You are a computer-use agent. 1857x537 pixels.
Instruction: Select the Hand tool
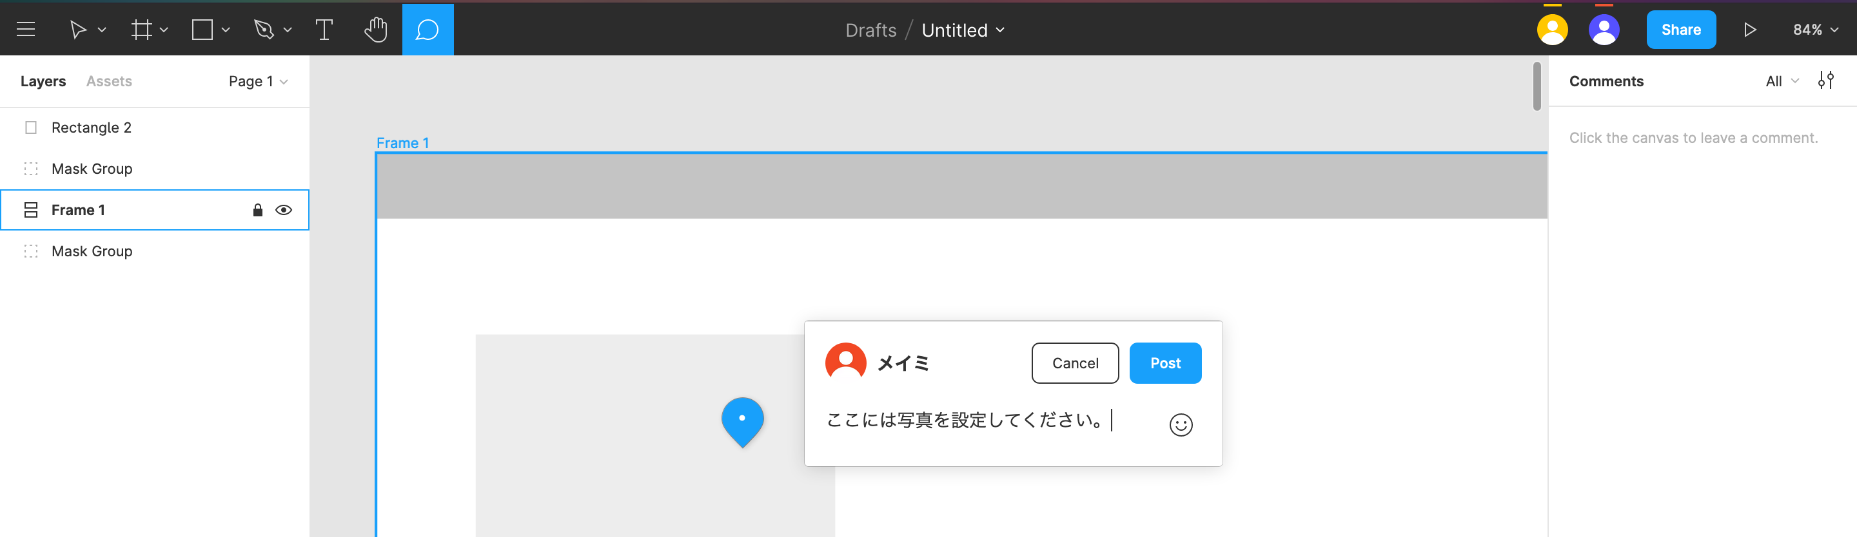(x=375, y=30)
